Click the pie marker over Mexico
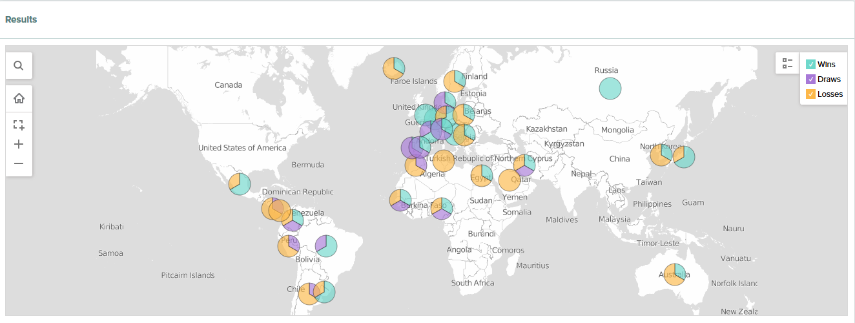The width and height of the screenshot is (855, 323). tap(240, 183)
